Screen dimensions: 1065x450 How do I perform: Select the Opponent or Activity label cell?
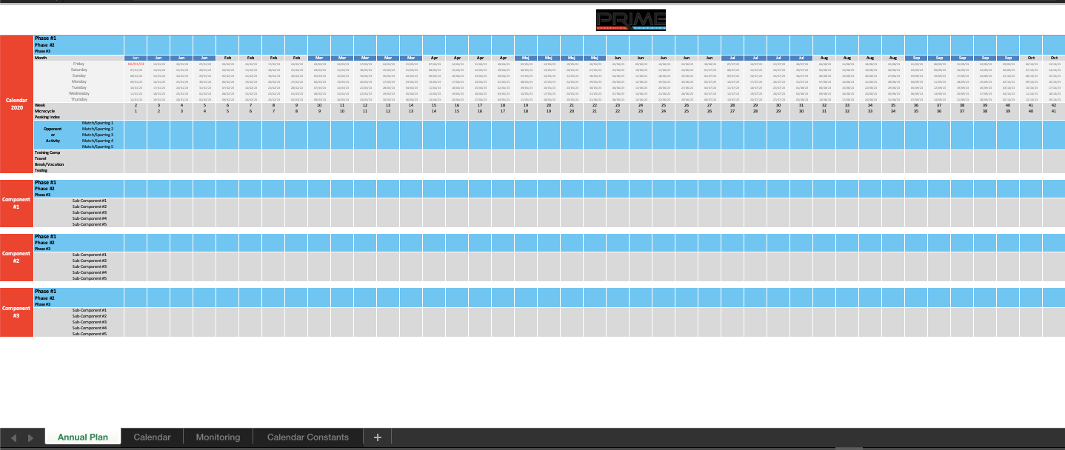coord(53,135)
